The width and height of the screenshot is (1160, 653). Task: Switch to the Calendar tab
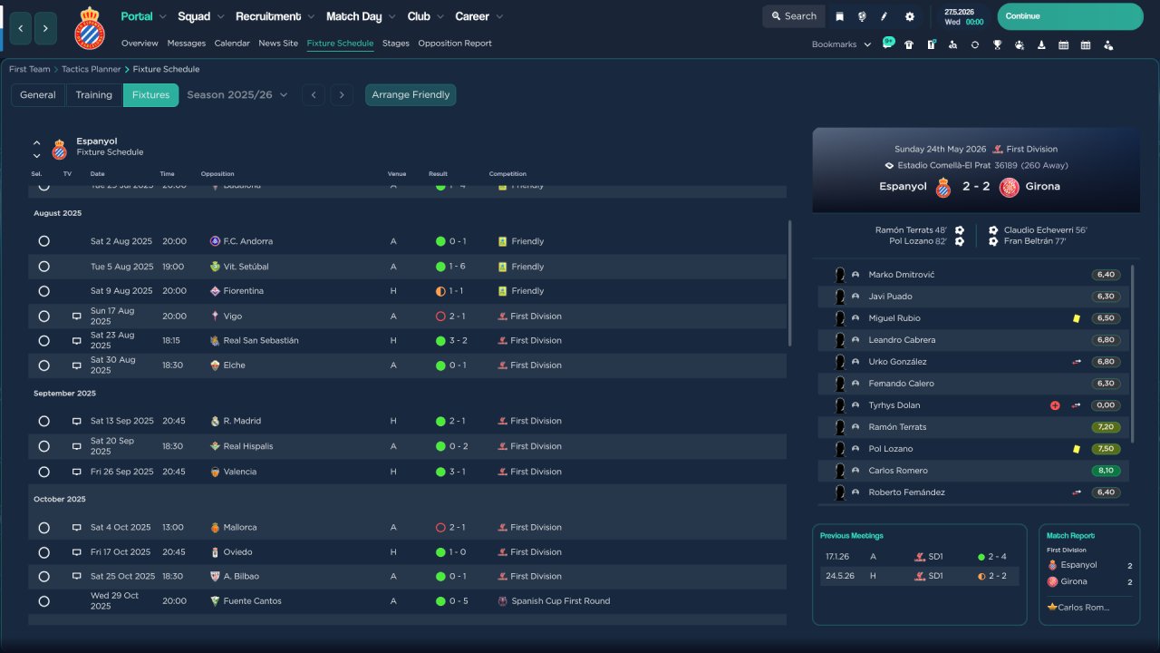click(x=232, y=44)
